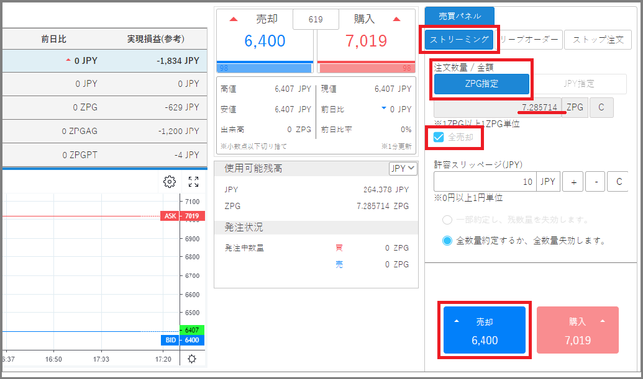Image resolution: width=643 pixels, height=379 pixels.
Task: Switch to the リーブオーダー tab
Action: pyautogui.click(x=533, y=40)
